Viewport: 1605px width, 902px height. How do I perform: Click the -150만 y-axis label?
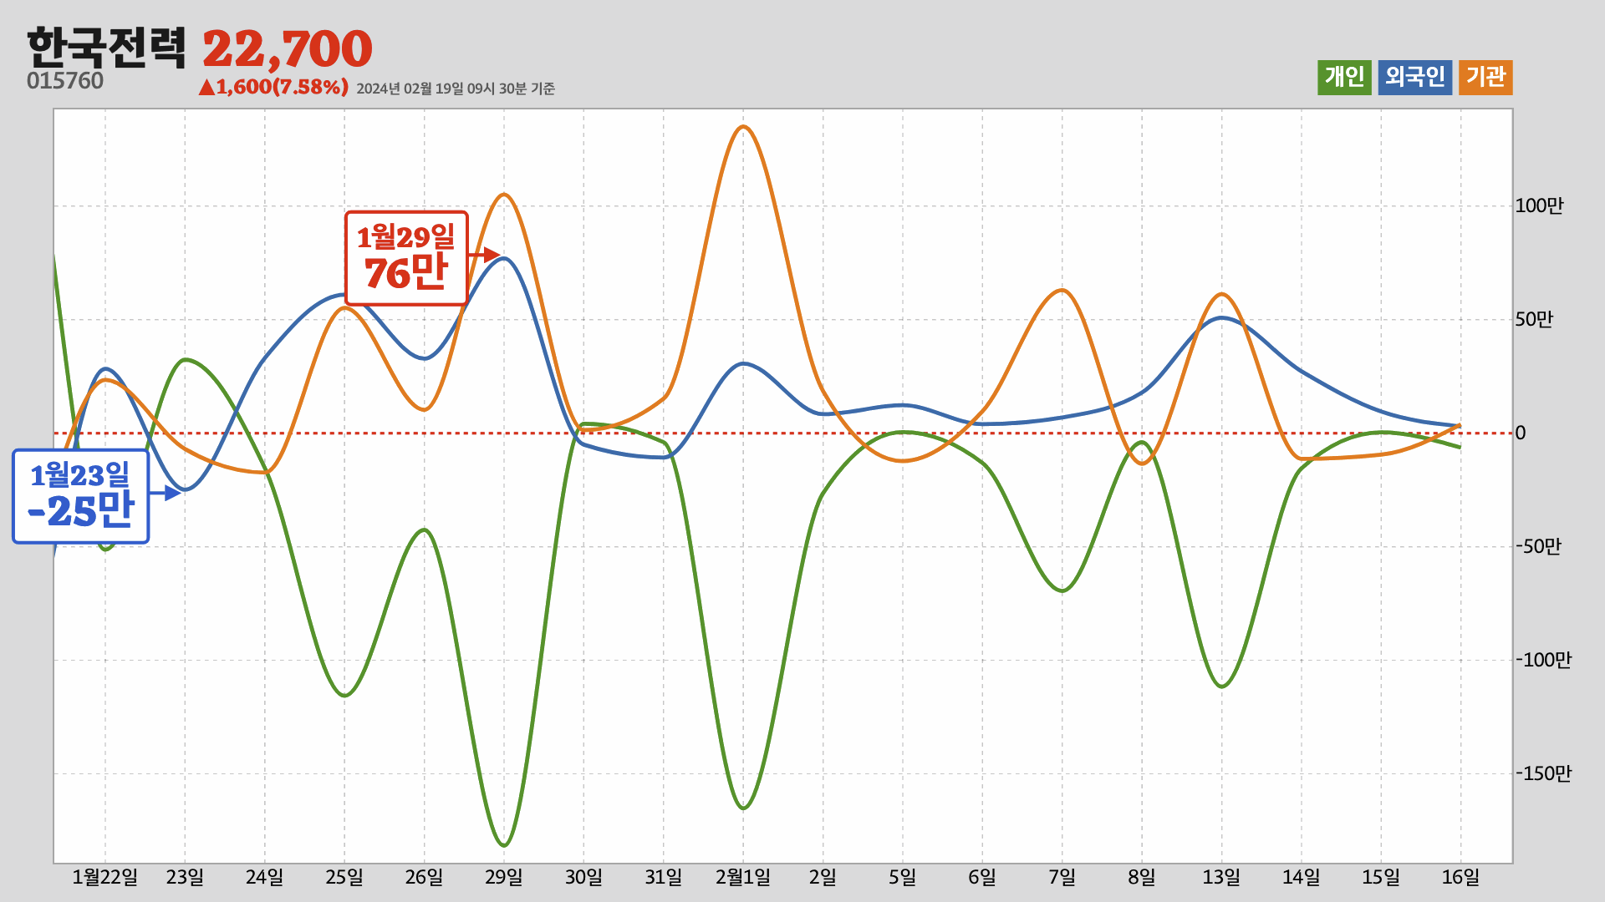click(x=1543, y=773)
